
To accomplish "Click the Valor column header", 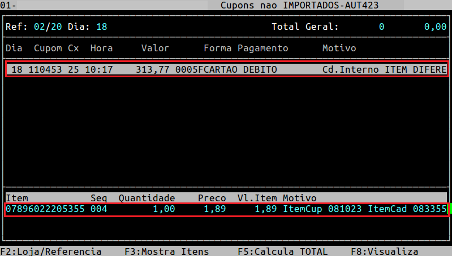I will click(x=156, y=48).
